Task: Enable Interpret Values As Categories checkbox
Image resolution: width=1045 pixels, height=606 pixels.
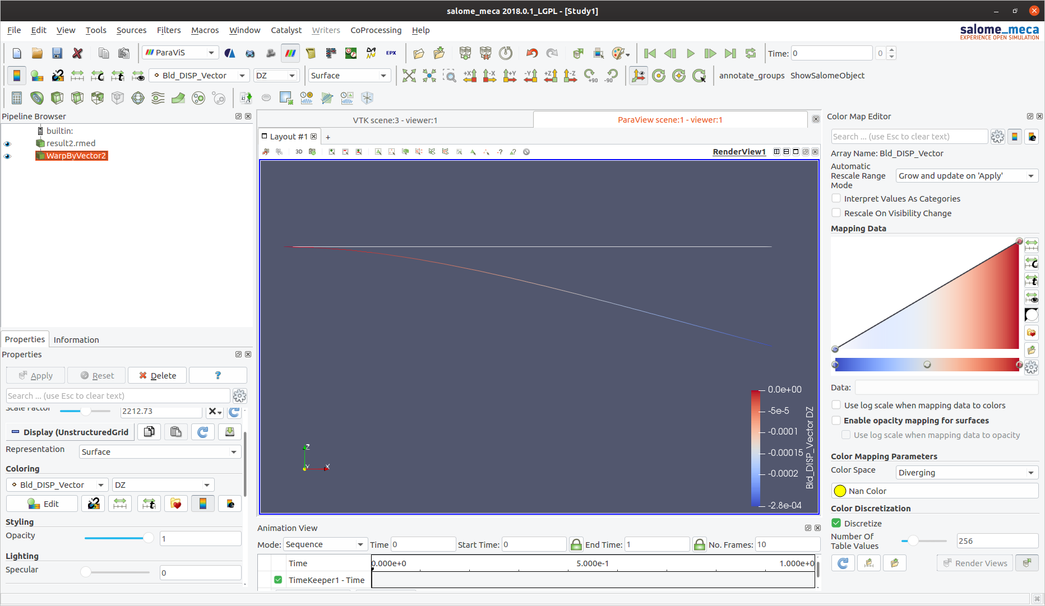Action: tap(836, 198)
